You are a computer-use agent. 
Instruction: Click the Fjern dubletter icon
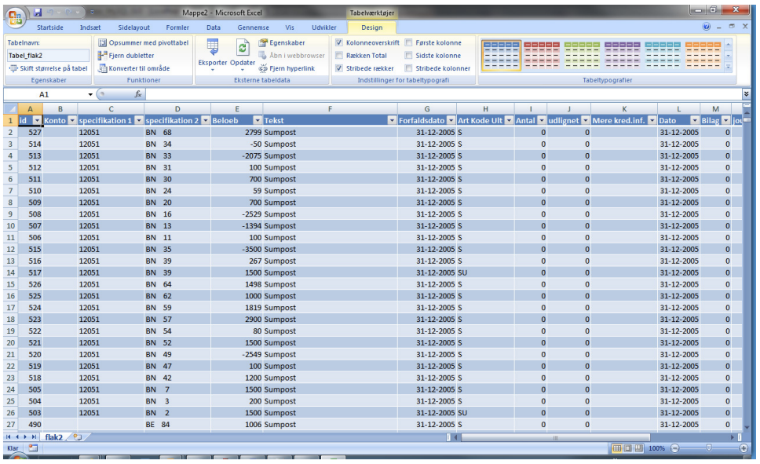pyautogui.click(x=102, y=56)
